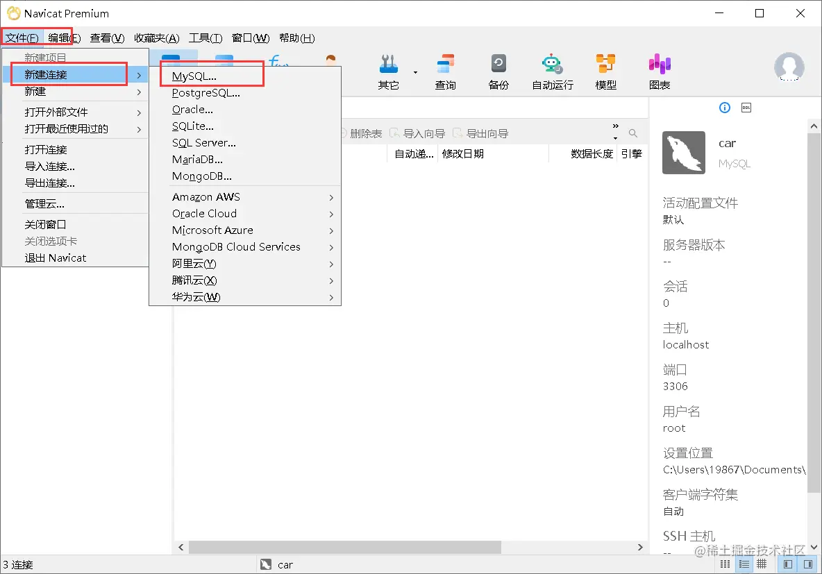Select 退出 Navicat in the File menu

pyautogui.click(x=76, y=258)
